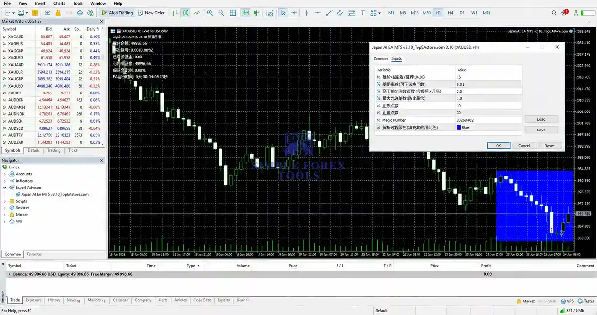597x315 pixels.
Task: Switch to the Inputs tab in the dialog
Action: tap(397, 59)
